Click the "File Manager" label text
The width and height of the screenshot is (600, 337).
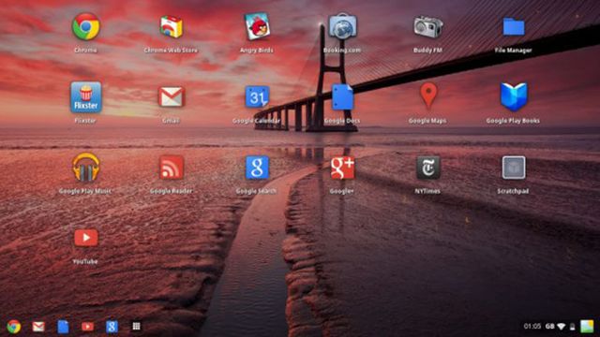(513, 50)
